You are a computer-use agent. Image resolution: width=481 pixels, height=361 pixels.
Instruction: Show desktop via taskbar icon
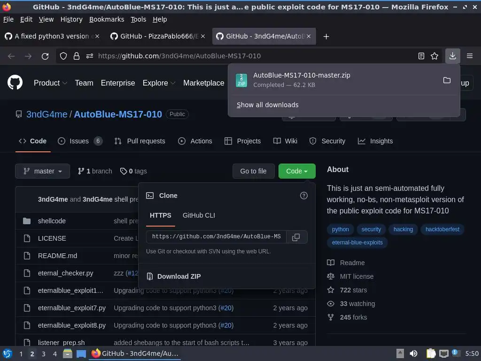pyautogui.click(x=81, y=353)
